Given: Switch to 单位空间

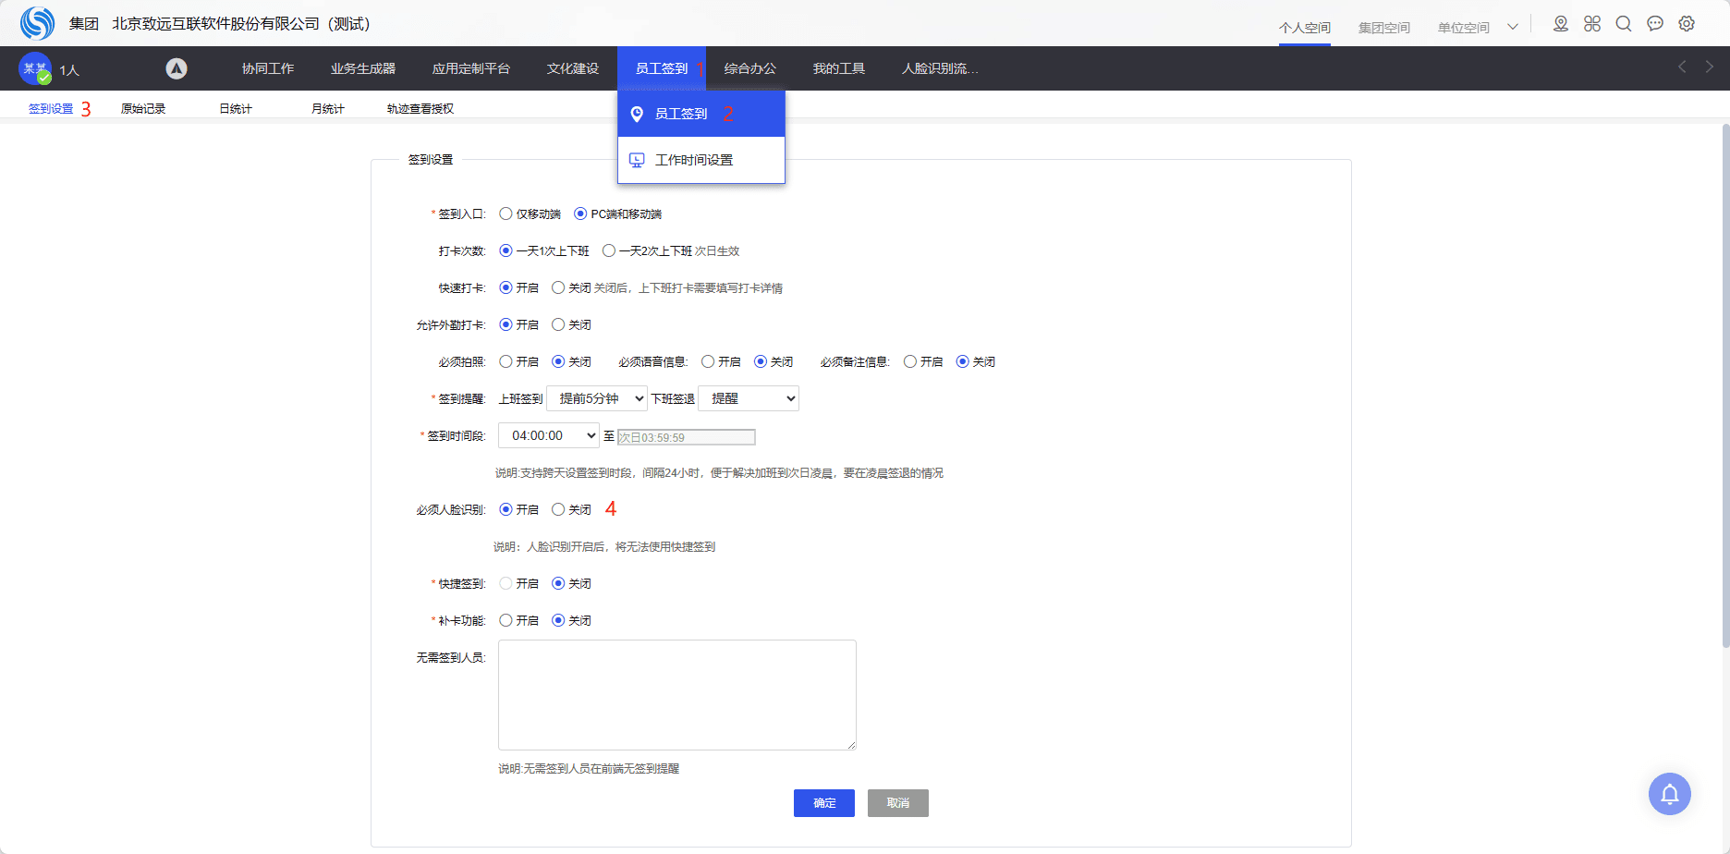Looking at the screenshot, I should point(1464,28).
